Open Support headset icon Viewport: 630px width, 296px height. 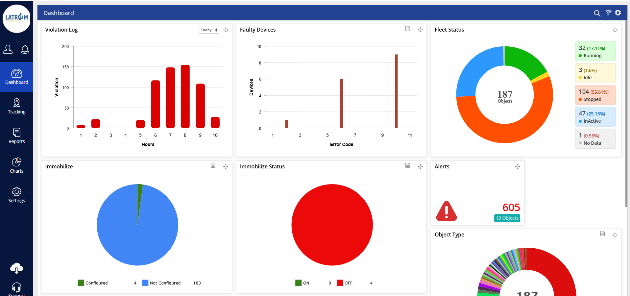[16, 288]
